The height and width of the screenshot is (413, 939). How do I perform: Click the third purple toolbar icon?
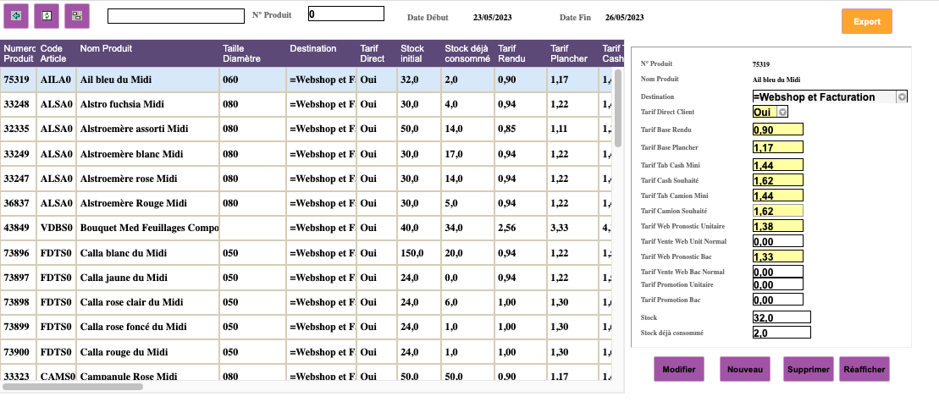pyautogui.click(x=77, y=15)
